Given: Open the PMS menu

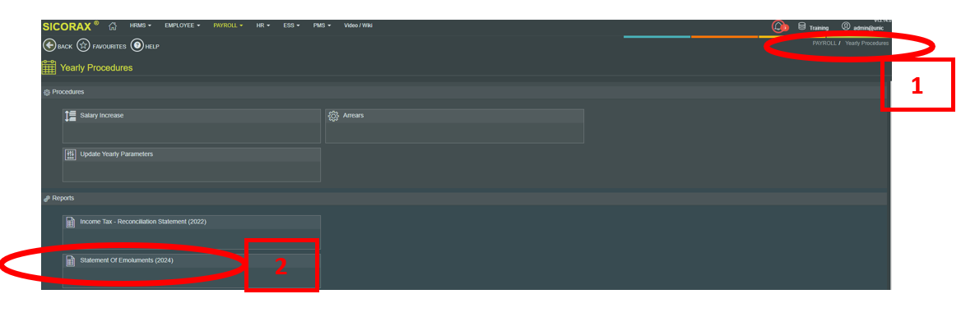Looking at the screenshot, I should tap(322, 25).
